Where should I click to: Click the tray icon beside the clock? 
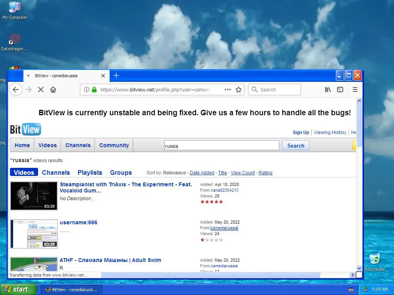tap(366, 290)
